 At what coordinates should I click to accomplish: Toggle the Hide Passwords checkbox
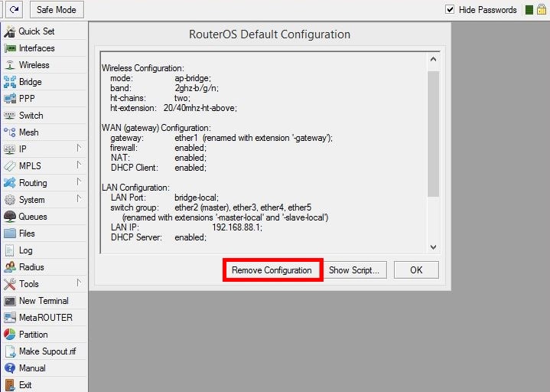click(x=450, y=10)
